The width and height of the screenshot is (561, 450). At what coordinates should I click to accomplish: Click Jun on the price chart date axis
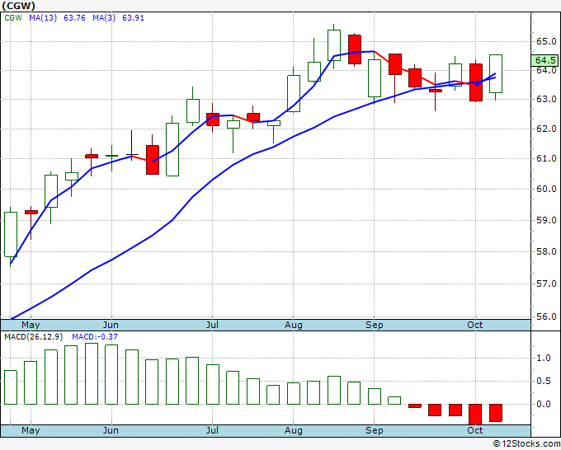[111, 325]
